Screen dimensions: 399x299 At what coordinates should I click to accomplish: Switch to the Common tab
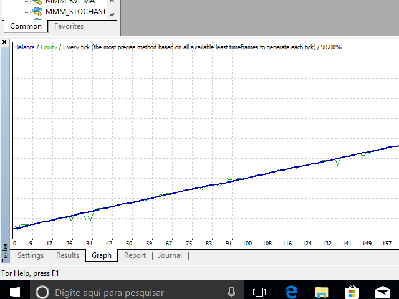click(26, 26)
